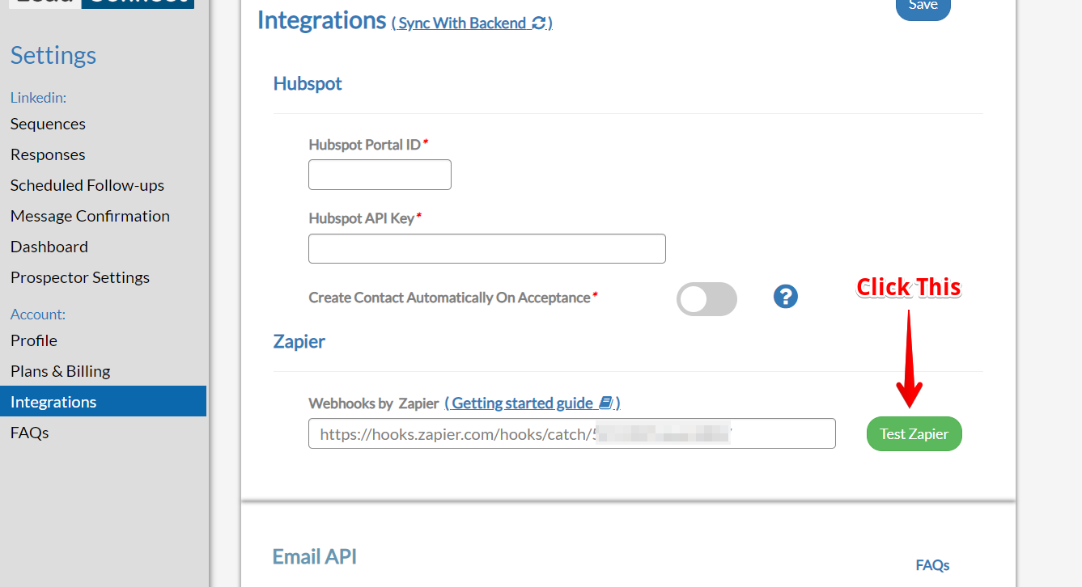Image resolution: width=1082 pixels, height=587 pixels.
Task: Click the Save button
Action: [923, 6]
